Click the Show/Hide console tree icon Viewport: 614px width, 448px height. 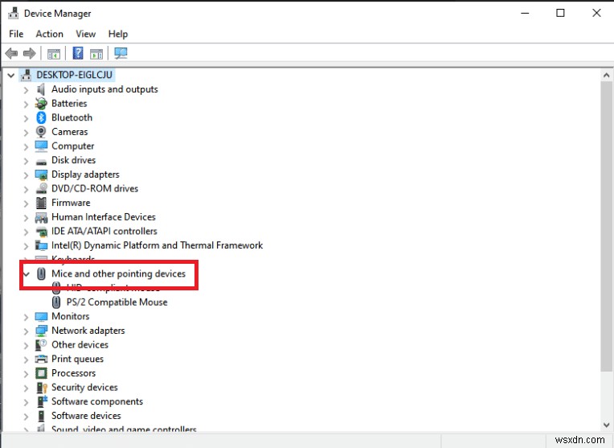[x=54, y=53]
